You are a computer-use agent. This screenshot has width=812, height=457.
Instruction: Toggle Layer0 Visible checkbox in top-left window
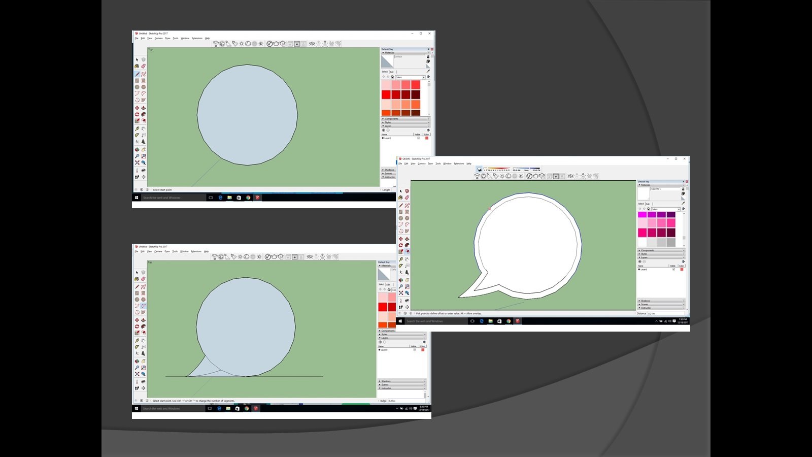click(418, 138)
